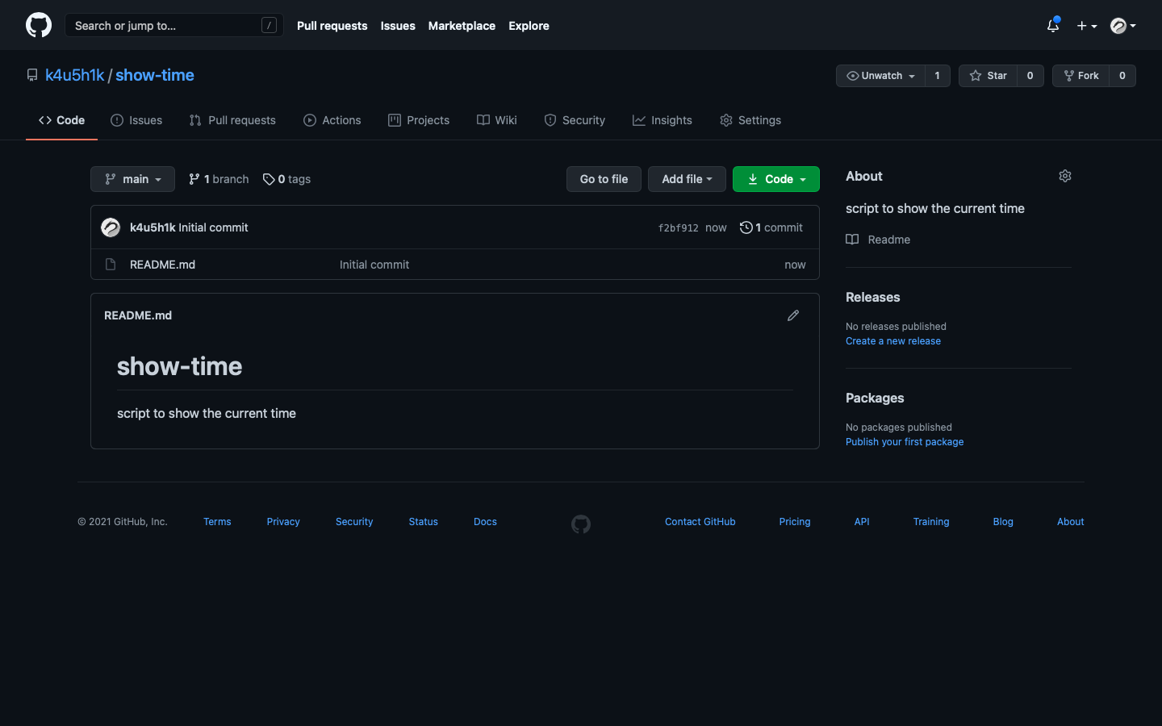1162x726 pixels.
Task: Open the Add file dropdown
Action: 687,179
